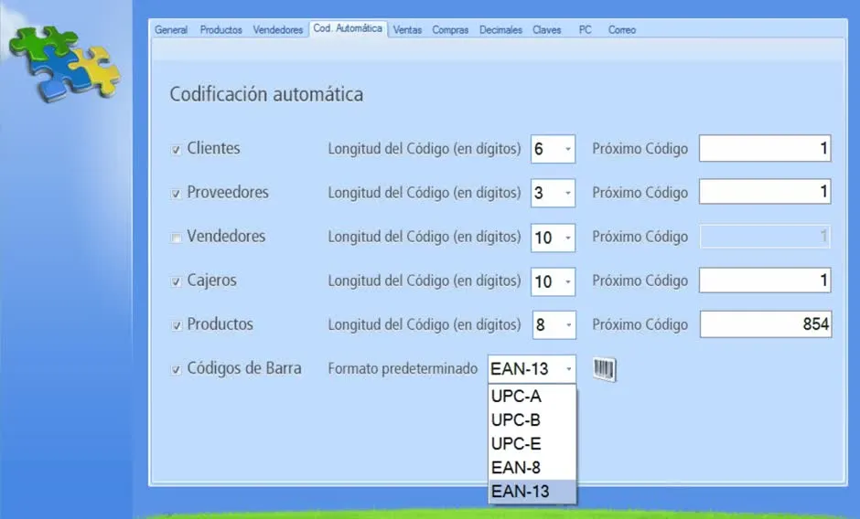Image resolution: width=860 pixels, height=519 pixels.
Task: Click Proveedores Próximo Código field
Action: pyautogui.click(x=765, y=192)
